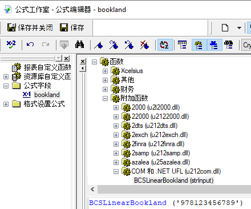Click the COM 和 .NET UFL gear icon
The width and height of the screenshot is (251, 209).
pyautogui.click(x=126, y=171)
